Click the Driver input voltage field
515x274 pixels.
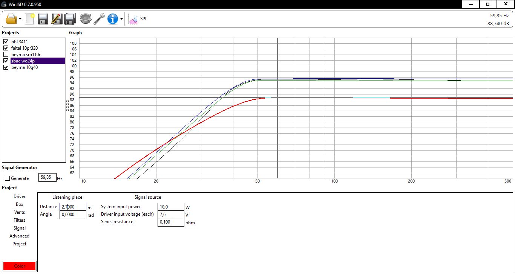tap(171, 215)
